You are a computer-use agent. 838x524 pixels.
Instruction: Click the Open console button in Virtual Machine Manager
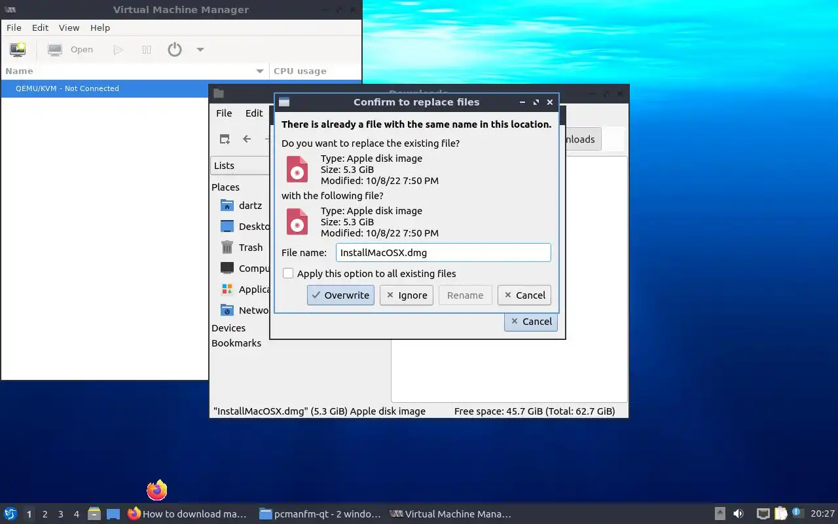[x=71, y=49]
